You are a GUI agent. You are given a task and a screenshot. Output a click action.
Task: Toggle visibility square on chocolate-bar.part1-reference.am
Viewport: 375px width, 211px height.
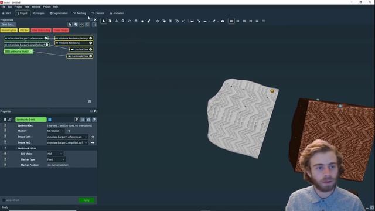[6, 38]
